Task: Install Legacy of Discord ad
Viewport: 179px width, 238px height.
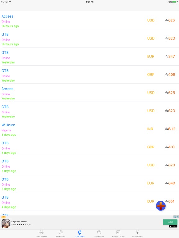Action: pos(170,222)
